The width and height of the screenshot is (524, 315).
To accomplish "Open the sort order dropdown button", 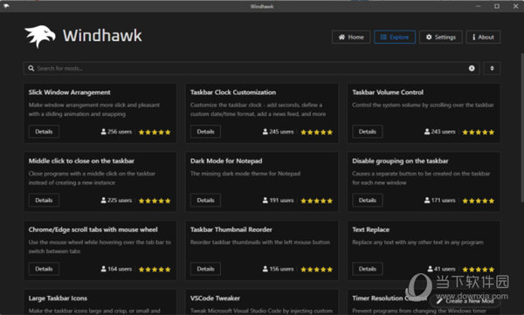I will (492, 68).
